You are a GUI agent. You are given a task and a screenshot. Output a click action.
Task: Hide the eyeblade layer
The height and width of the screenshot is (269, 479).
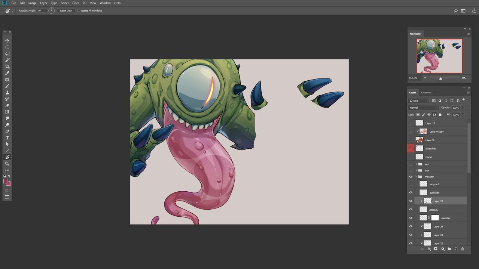coord(411,193)
